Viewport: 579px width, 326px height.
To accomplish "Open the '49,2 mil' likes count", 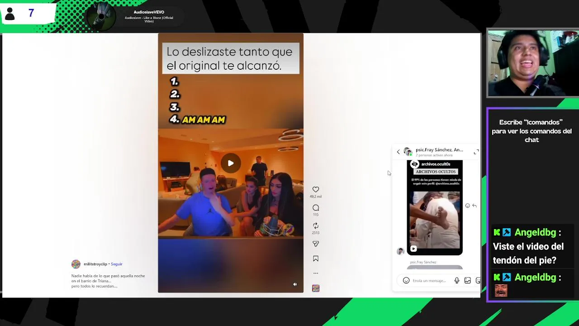I will [x=316, y=197].
